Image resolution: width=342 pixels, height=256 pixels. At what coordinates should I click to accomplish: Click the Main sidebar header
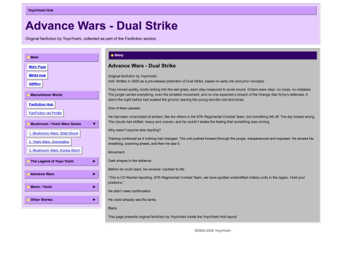[61, 58]
